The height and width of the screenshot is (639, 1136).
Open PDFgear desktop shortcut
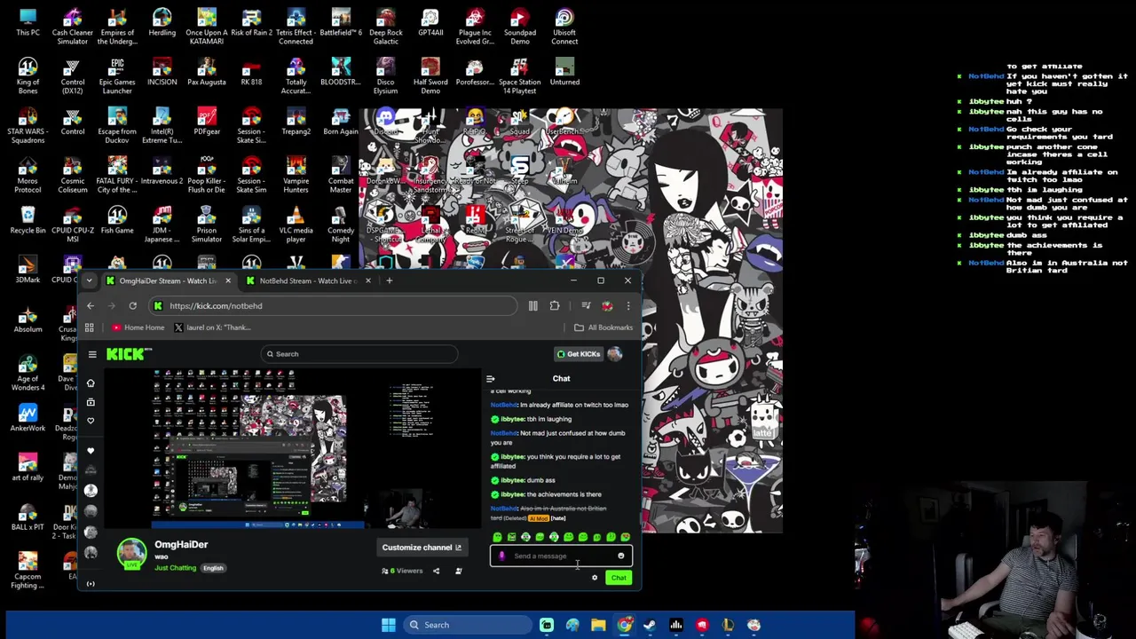click(x=207, y=122)
